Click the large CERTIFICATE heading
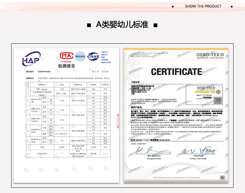The height and width of the screenshot is (193, 245). (x=176, y=72)
